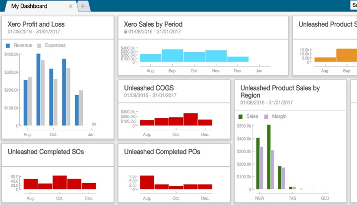357x205 pixels.
Task: Click the Expenses legend label
Action: [x=56, y=46]
